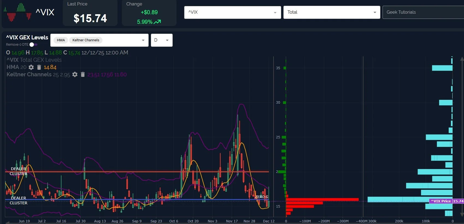Screen dimensions: 464x224
Task: Click the Jun 19 date axis label
Action: coord(24,221)
